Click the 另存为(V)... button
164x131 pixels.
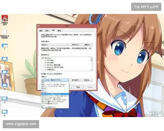pyautogui.click(x=76, y=45)
